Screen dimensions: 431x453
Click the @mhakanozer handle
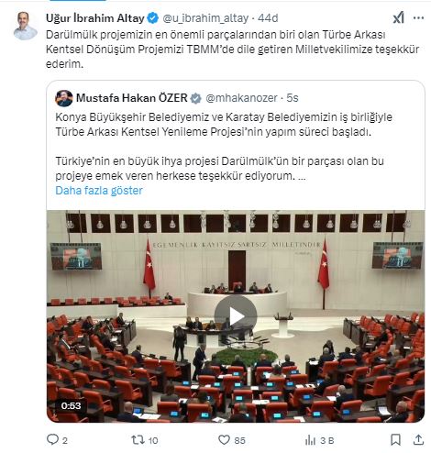(241, 98)
